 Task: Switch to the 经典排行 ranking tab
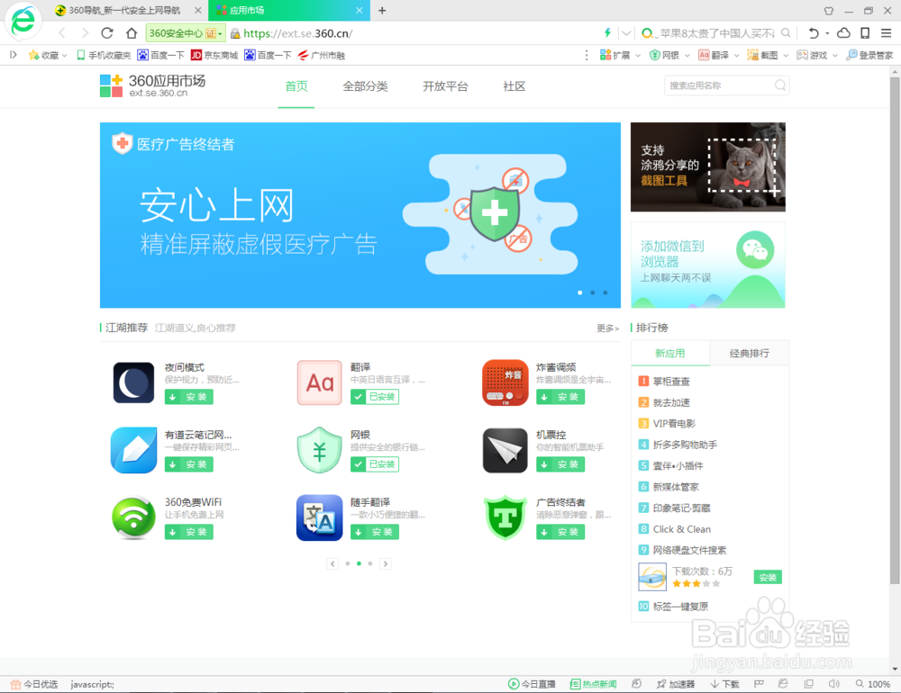[750, 353]
